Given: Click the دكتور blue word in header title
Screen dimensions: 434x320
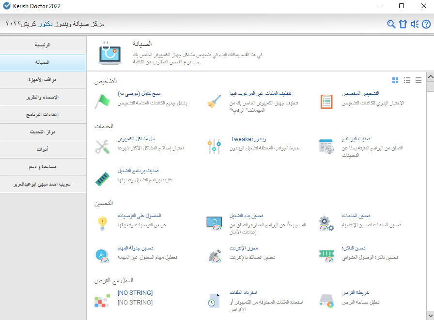Looking at the screenshot, I should coord(46,24).
